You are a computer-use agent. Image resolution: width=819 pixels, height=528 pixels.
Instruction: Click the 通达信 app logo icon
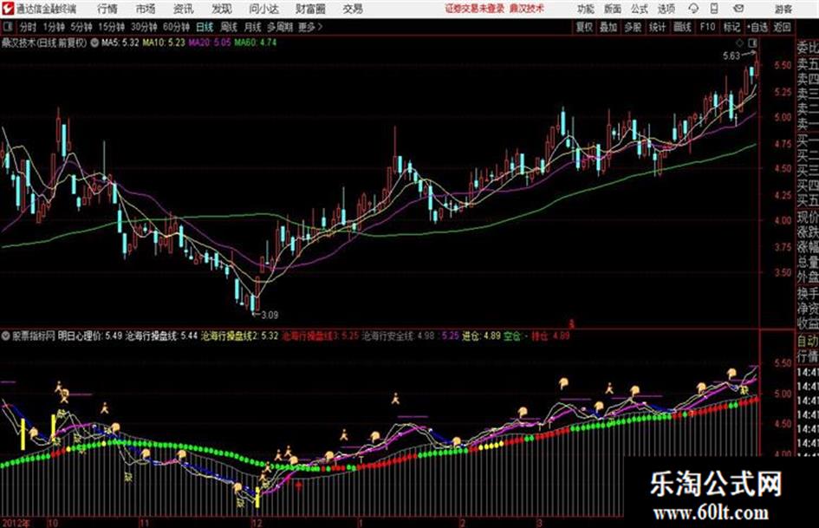(7, 9)
